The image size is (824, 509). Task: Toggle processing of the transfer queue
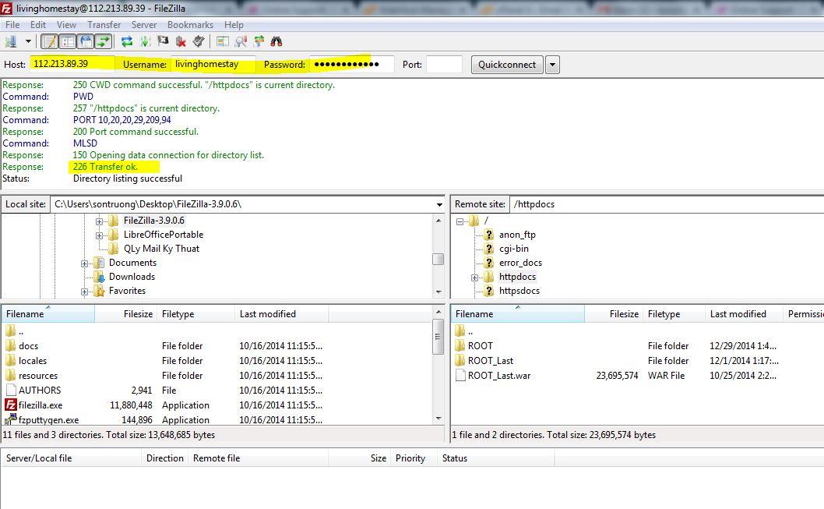[145, 41]
